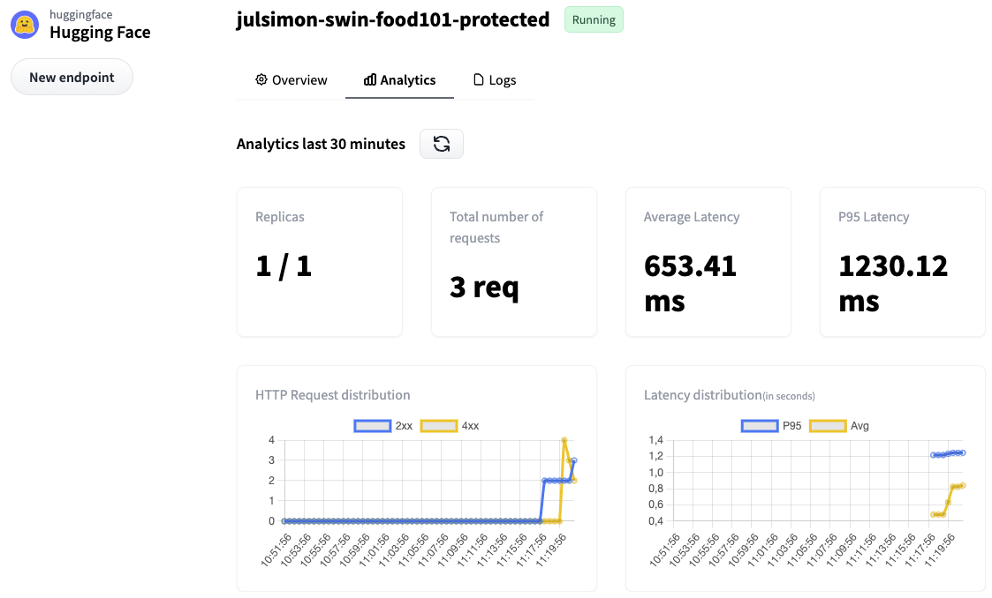The width and height of the screenshot is (992, 598).
Task: Click the 4xx peak point in chart
Action: click(x=564, y=440)
